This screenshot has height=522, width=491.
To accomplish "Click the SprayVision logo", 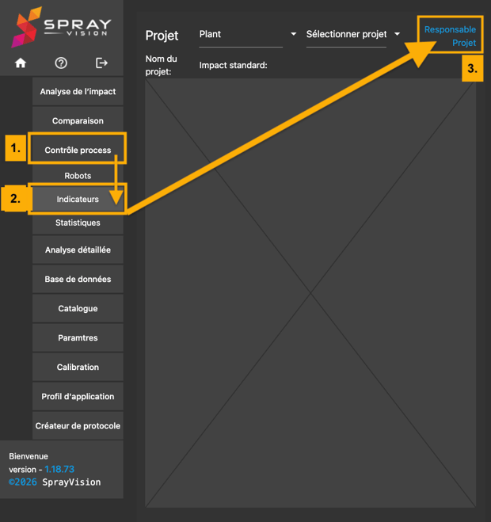I will (61, 27).
